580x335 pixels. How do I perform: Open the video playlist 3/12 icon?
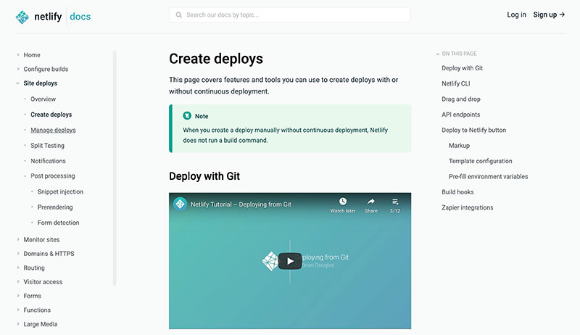click(395, 202)
